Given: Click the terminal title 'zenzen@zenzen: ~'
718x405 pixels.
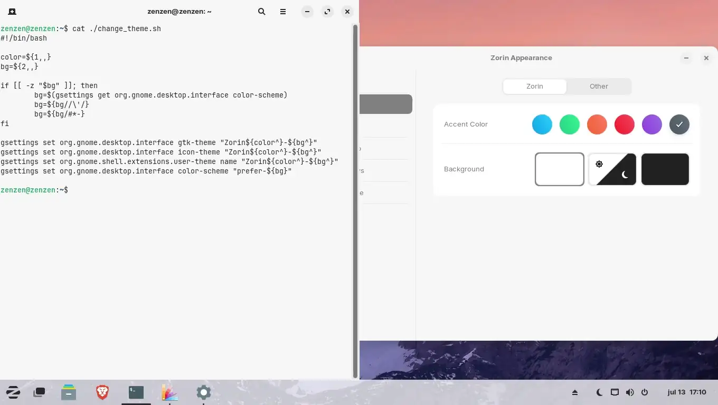Looking at the screenshot, I should (x=179, y=11).
